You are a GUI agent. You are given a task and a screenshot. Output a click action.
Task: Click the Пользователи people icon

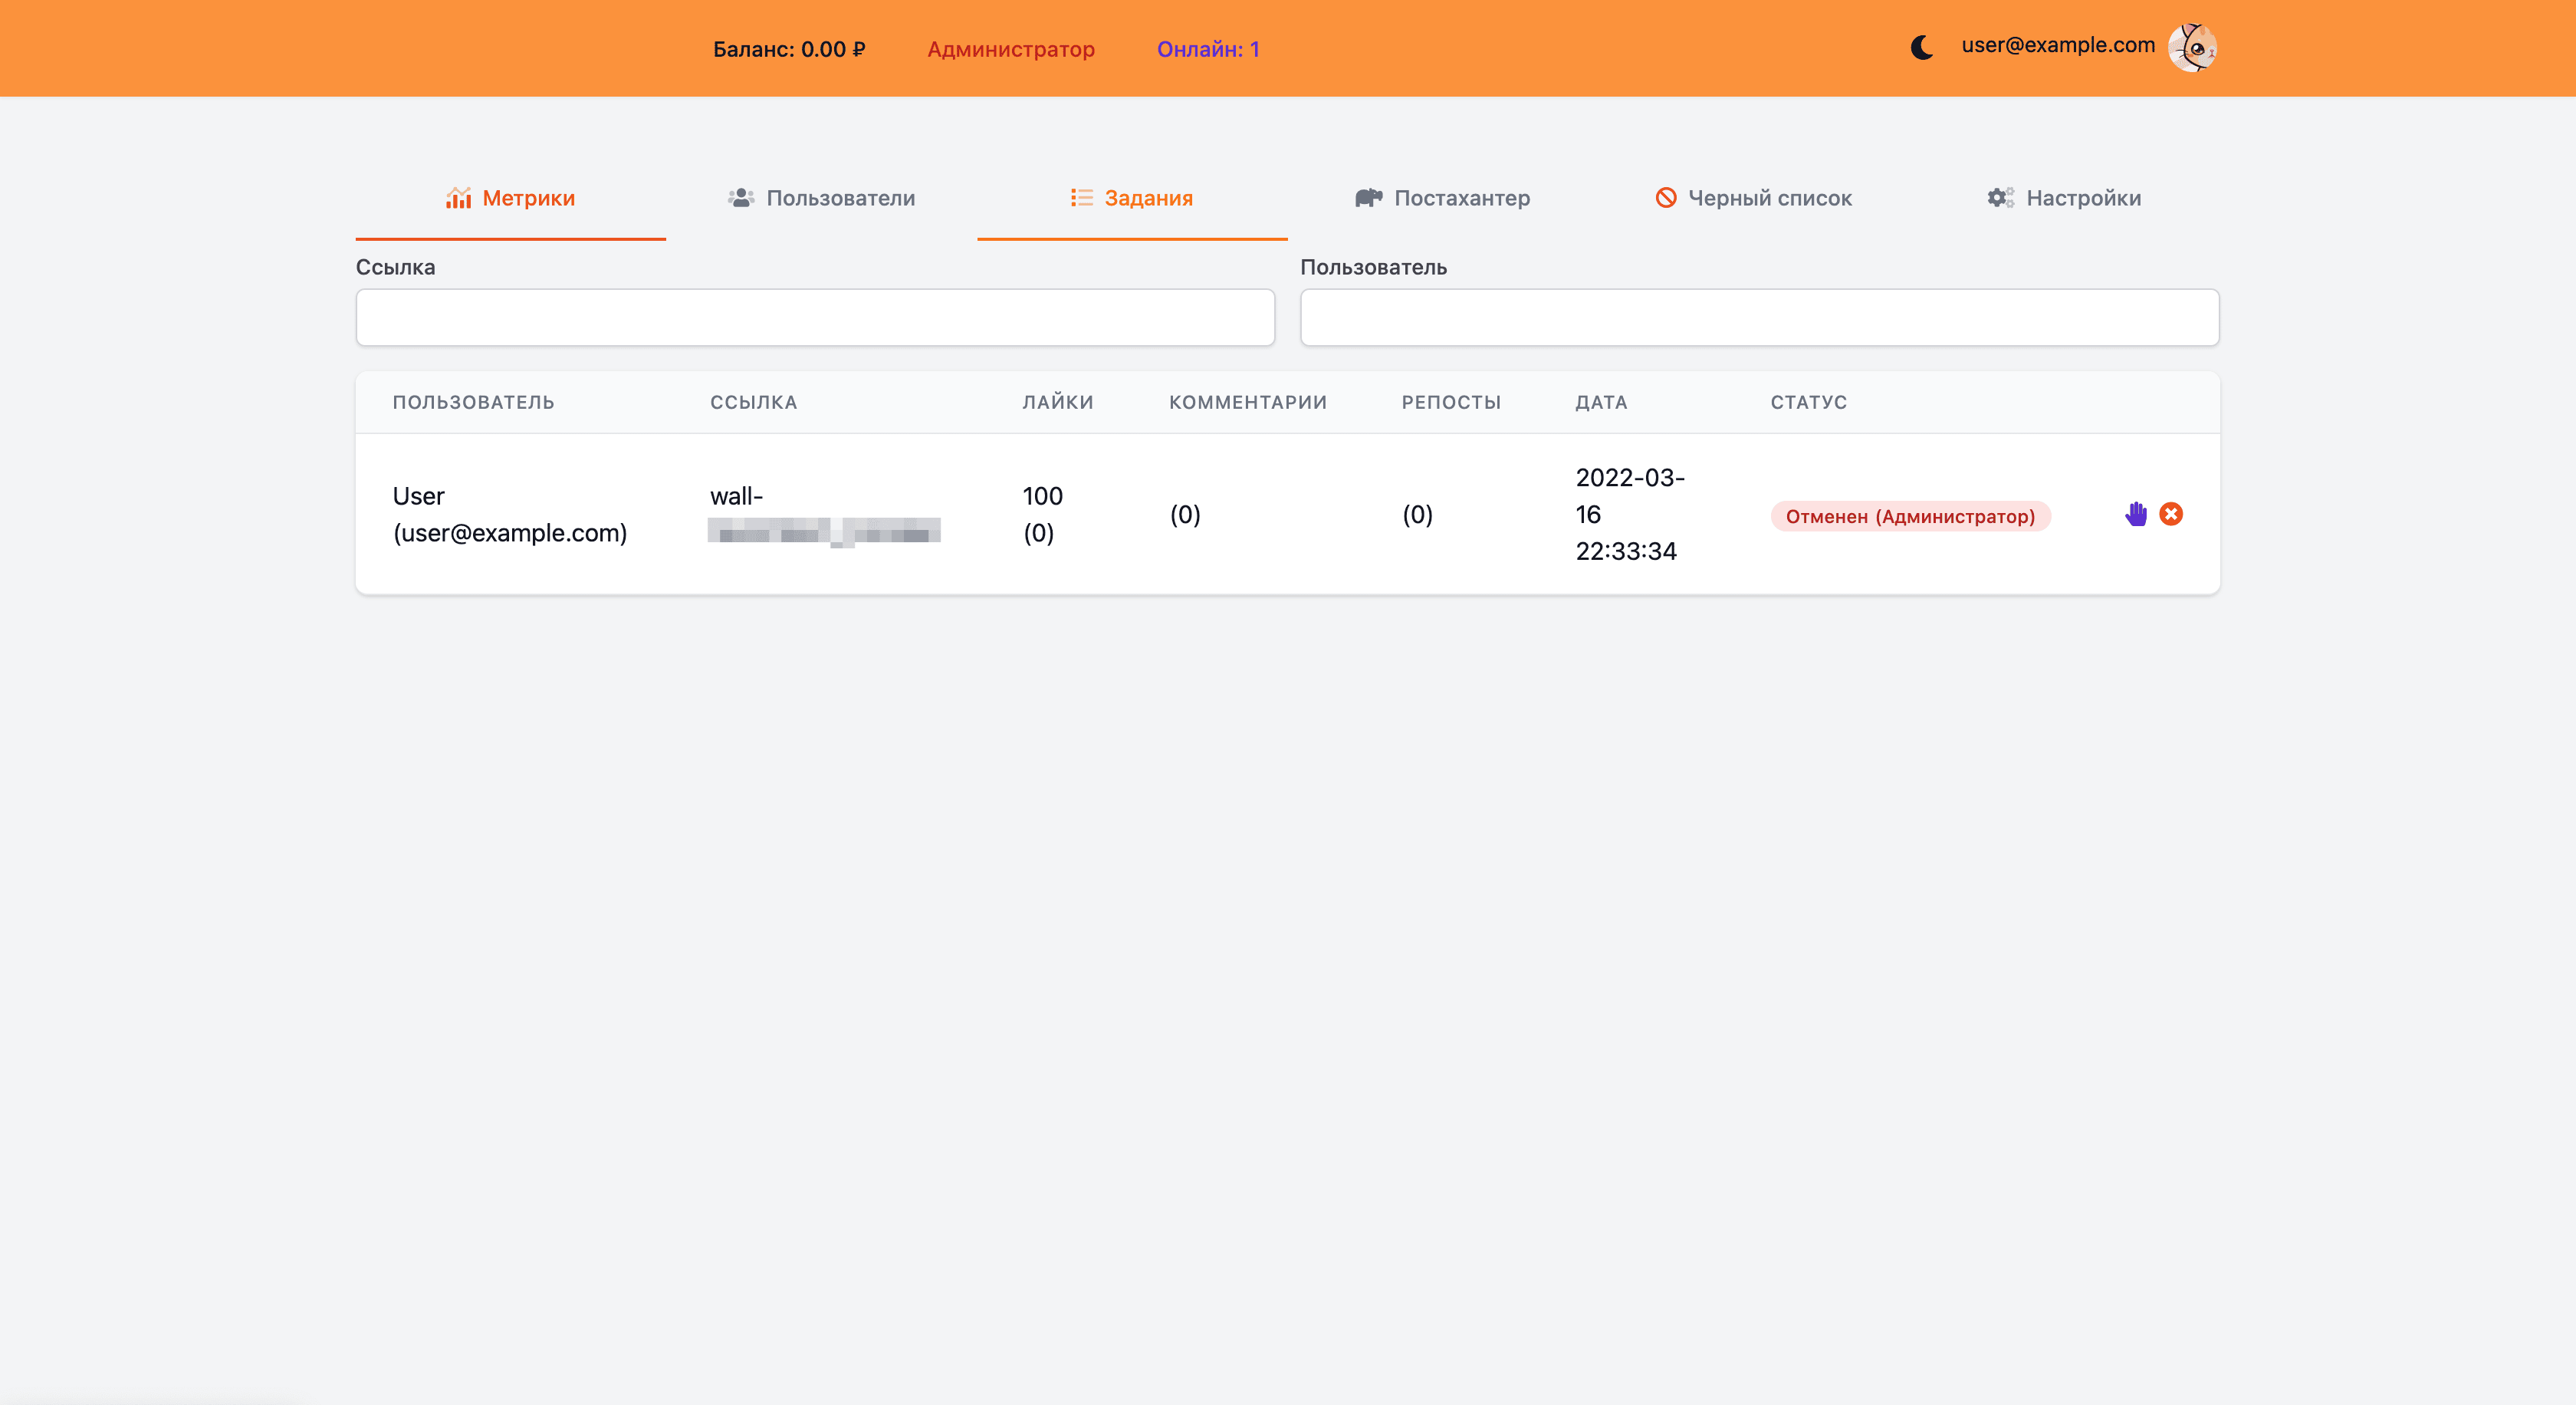pyautogui.click(x=741, y=198)
